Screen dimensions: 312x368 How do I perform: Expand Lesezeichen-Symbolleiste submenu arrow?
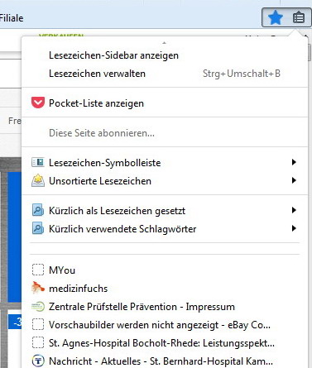click(294, 162)
